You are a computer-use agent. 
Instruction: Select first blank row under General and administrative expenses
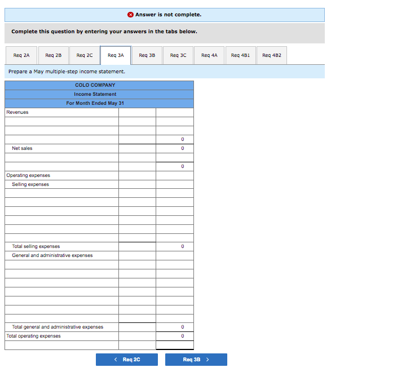(62, 265)
